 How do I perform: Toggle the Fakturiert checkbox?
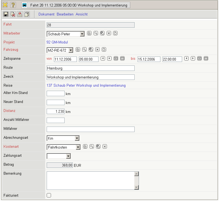coord(49,195)
